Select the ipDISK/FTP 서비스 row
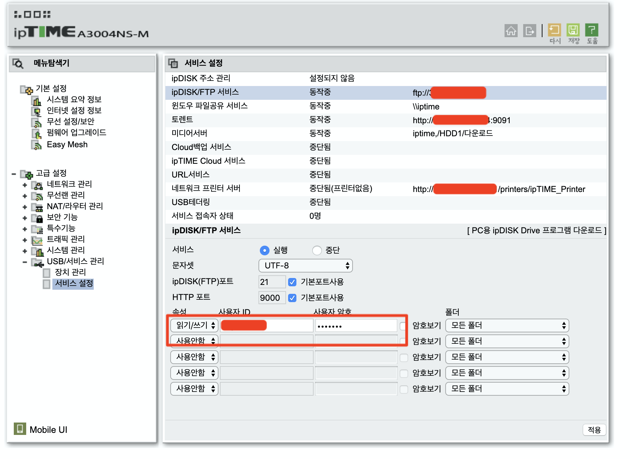Screen dimensions: 630x459 (386, 93)
